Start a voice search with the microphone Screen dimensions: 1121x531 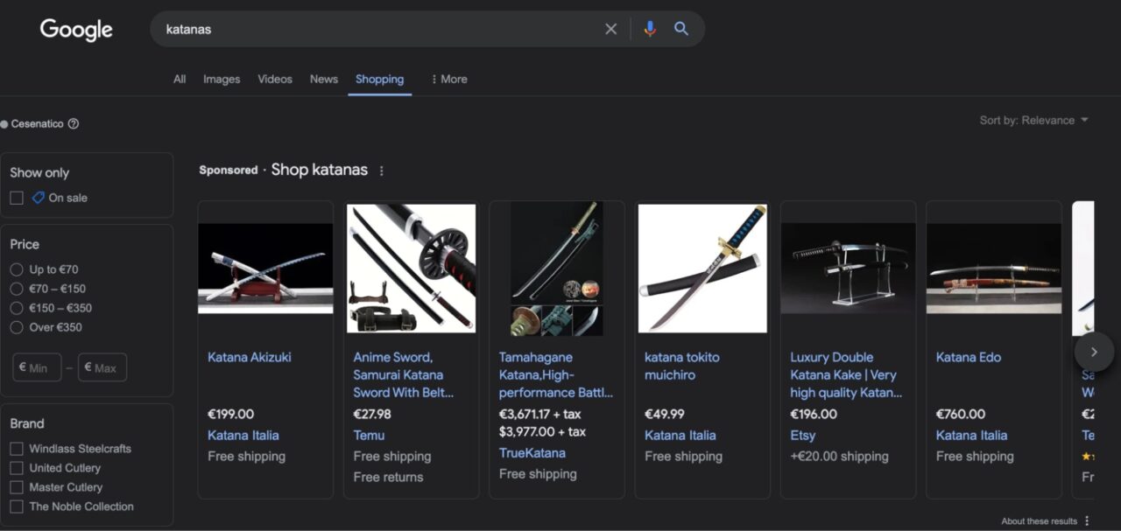[x=649, y=28]
